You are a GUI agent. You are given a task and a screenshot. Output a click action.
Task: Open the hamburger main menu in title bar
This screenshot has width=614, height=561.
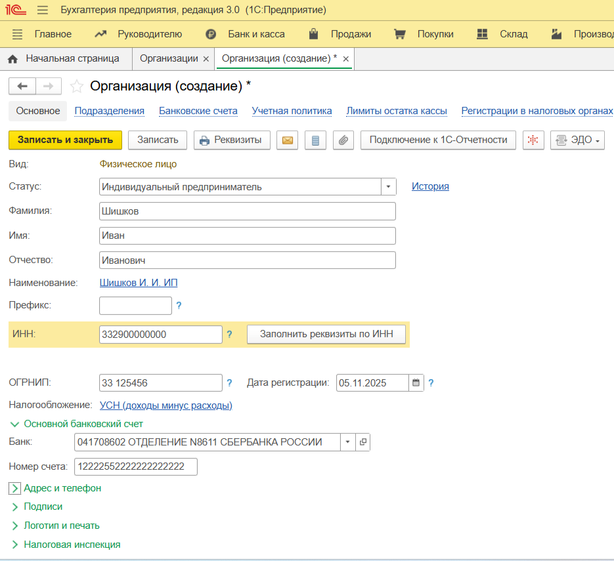43,10
